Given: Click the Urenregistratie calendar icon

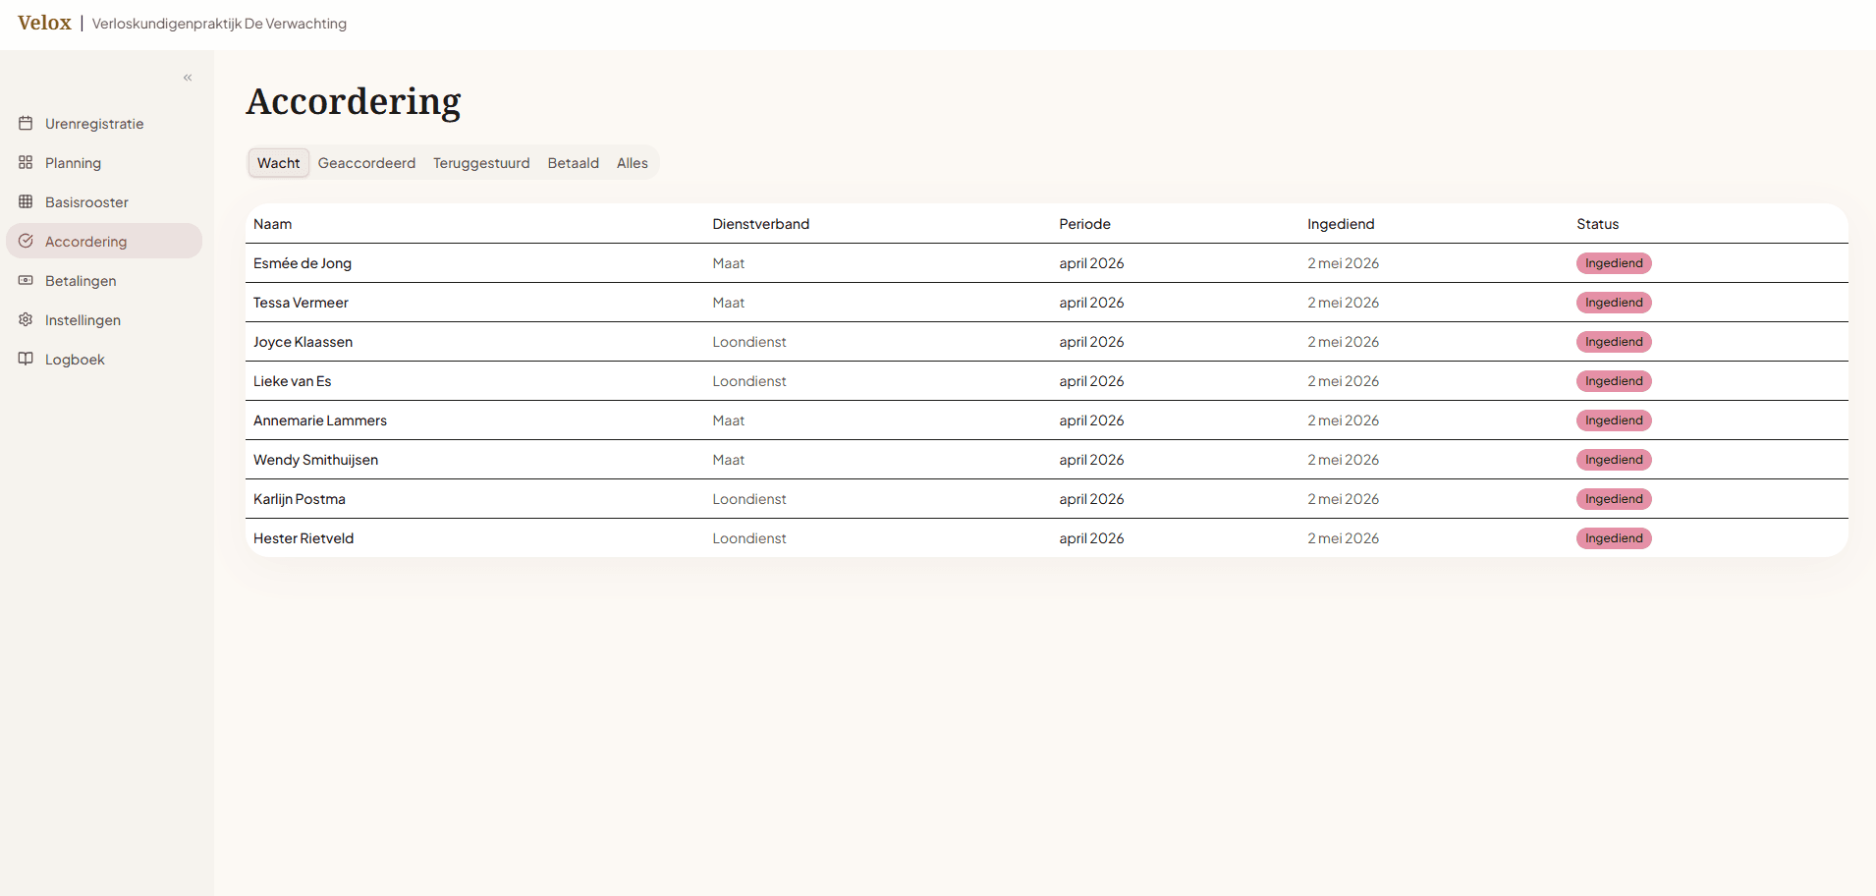Looking at the screenshot, I should pos(26,124).
